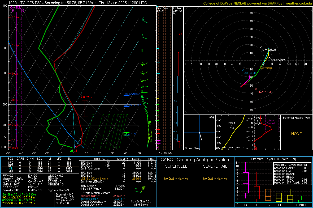Click the LCL-EL (Cloud Layer) row label
313x208 pixels.
[x=94, y=179]
